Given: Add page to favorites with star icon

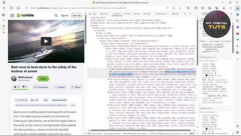Looking at the screenshot, I should pyautogui.click(x=180, y=8).
